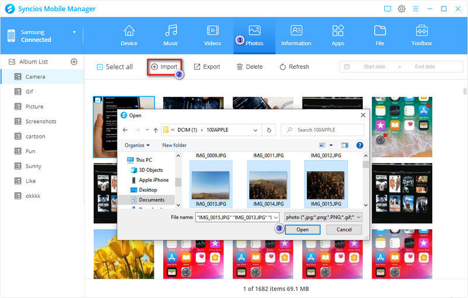Open the dialog help icon

point(360,145)
